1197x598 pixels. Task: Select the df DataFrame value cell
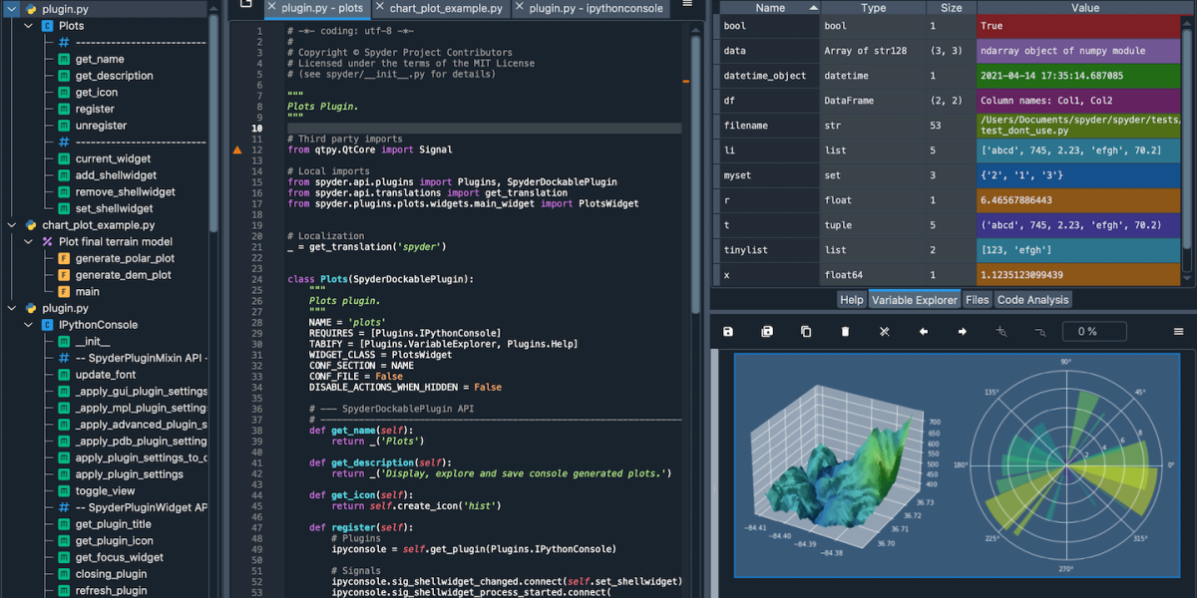click(x=1077, y=101)
